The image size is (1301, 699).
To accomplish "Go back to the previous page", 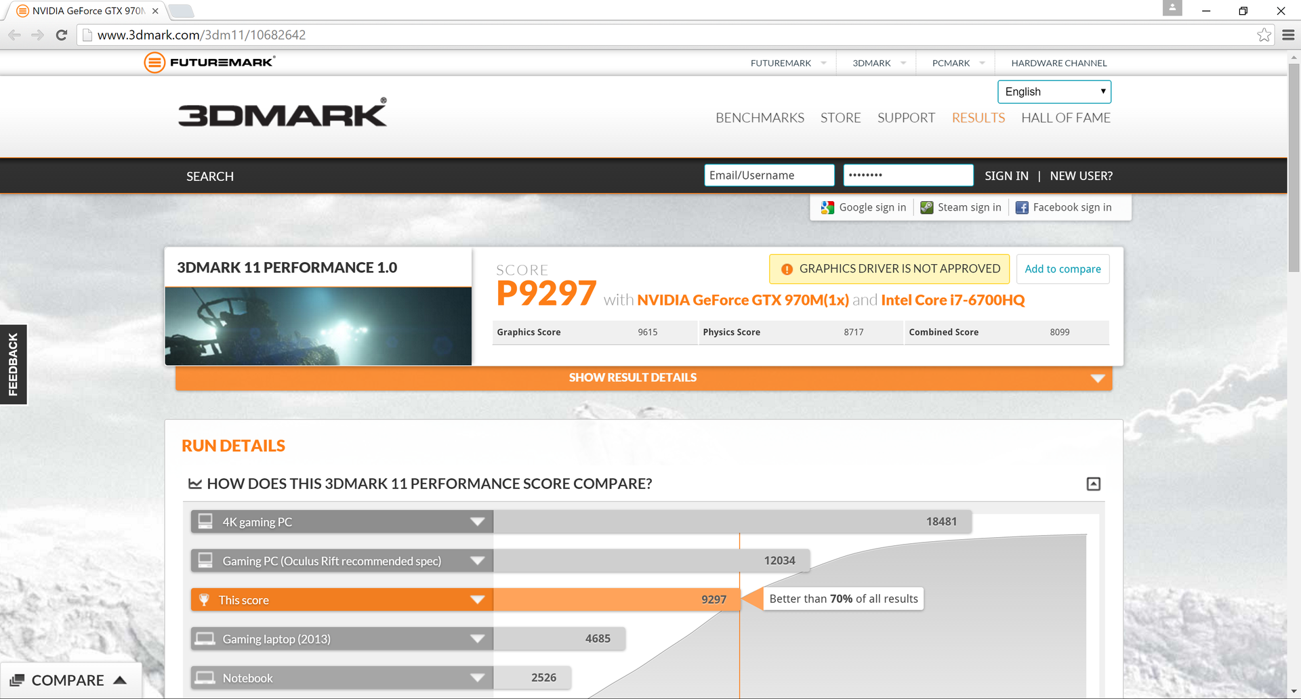I will point(14,35).
